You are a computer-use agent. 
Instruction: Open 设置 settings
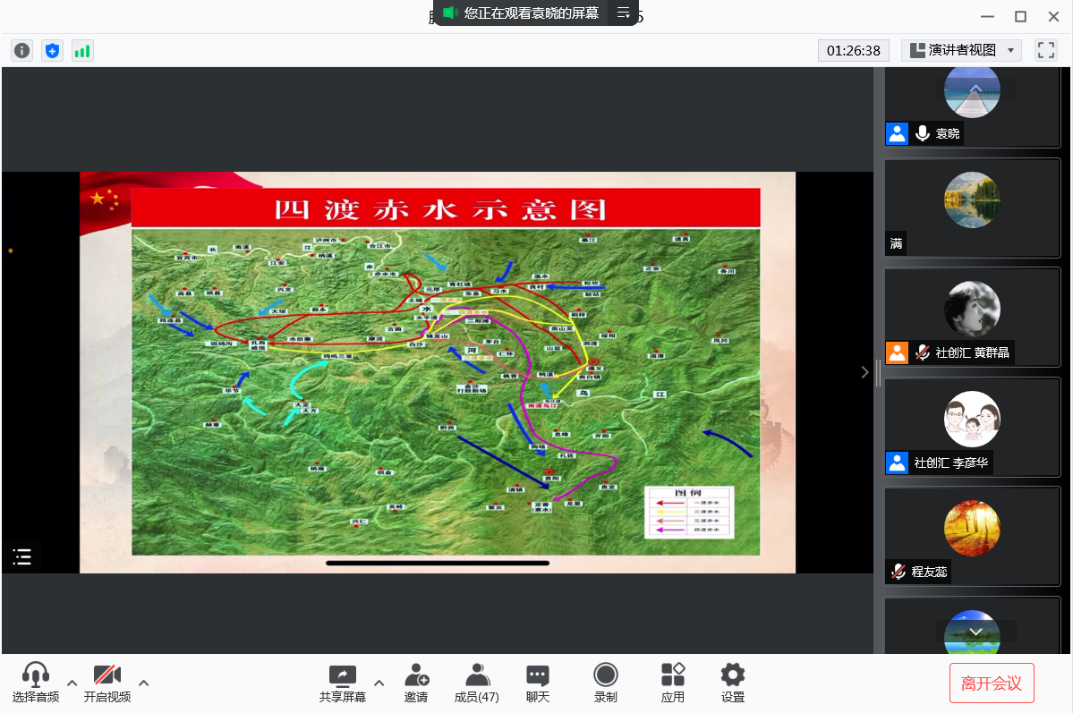[x=733, y=683]
